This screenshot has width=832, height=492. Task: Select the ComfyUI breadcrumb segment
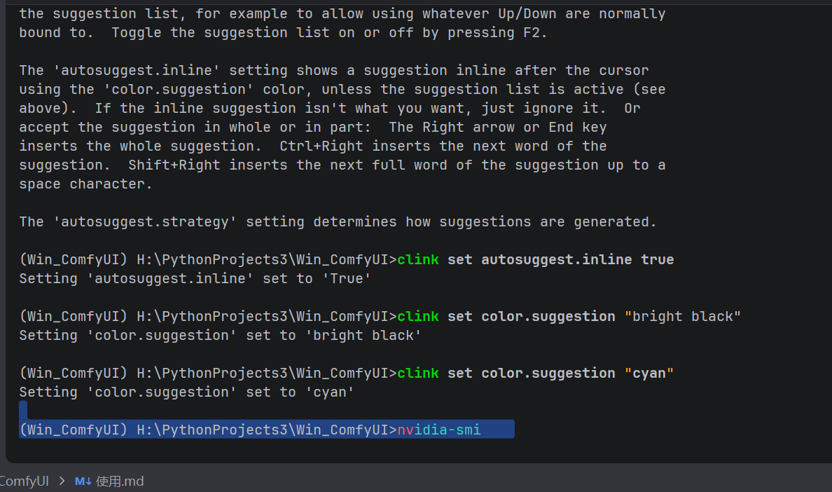[x=24, y=481]
